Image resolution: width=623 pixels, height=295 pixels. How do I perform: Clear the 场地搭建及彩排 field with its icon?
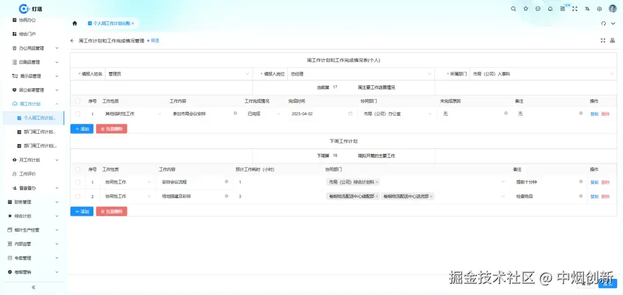[227, 196]
